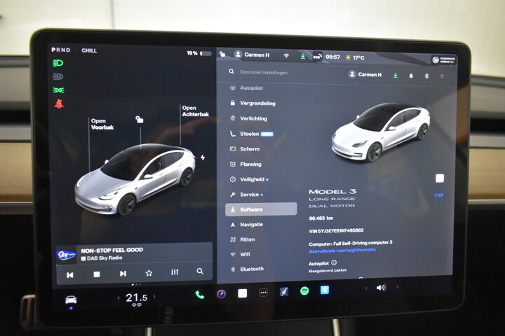This screenshot has height=336, width=505.
Task: Open the front trunk via Open Voorbak
Action: [x=102, y=124]
